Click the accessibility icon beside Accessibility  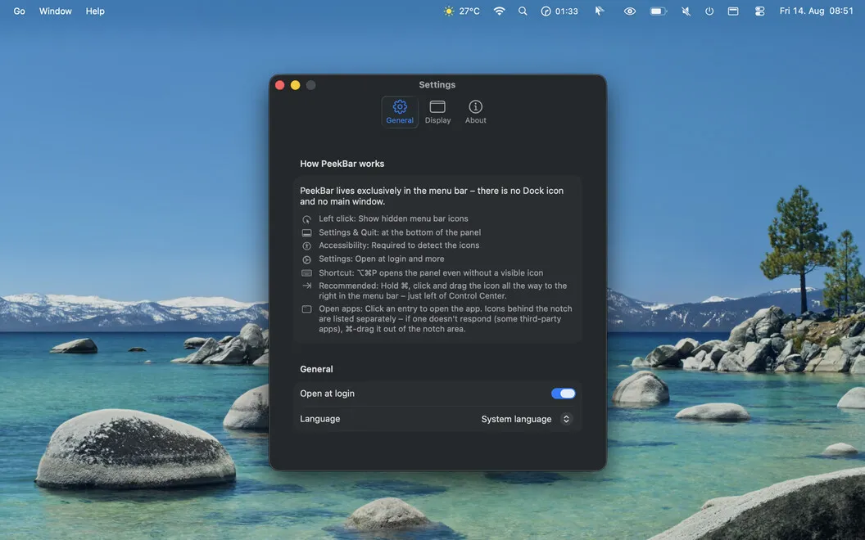tap(306, 245)
